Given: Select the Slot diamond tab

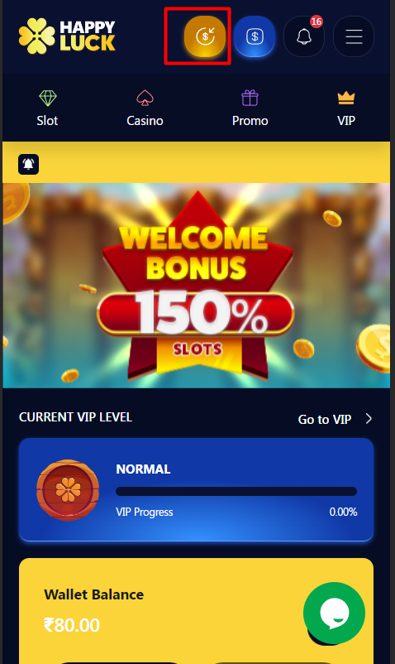Looking at the screenshot, I should tap(47, 108).
